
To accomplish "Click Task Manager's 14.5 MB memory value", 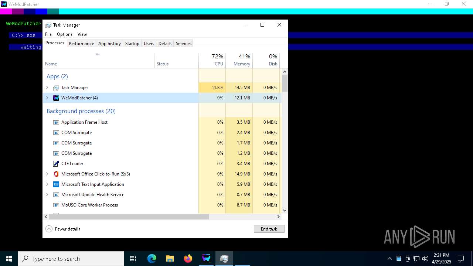I will 242,88.
